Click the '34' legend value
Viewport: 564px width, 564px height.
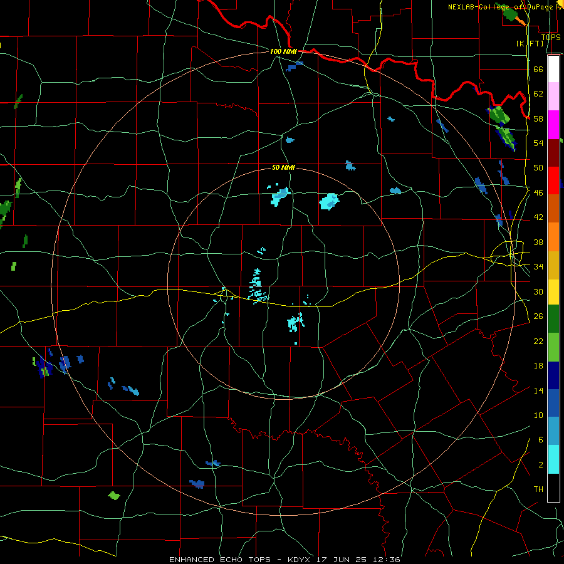coord(538,266)
